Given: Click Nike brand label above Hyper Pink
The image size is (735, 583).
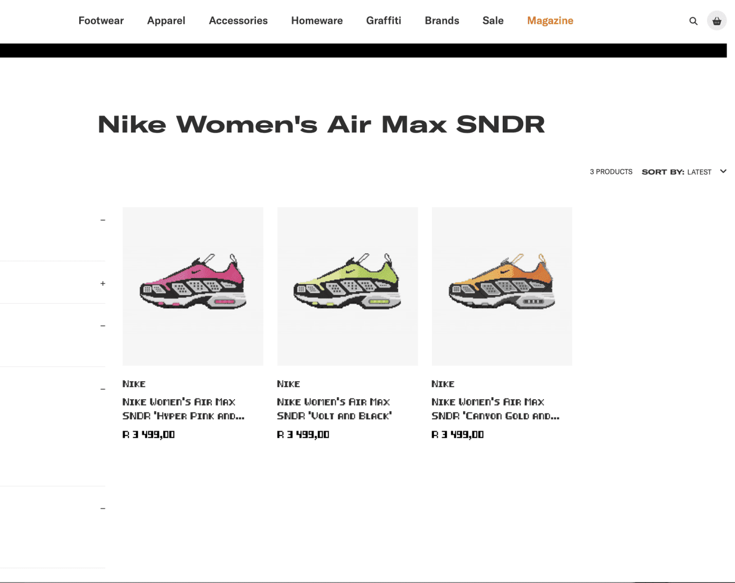Looking at the screenshot, I should coord(134,384).
